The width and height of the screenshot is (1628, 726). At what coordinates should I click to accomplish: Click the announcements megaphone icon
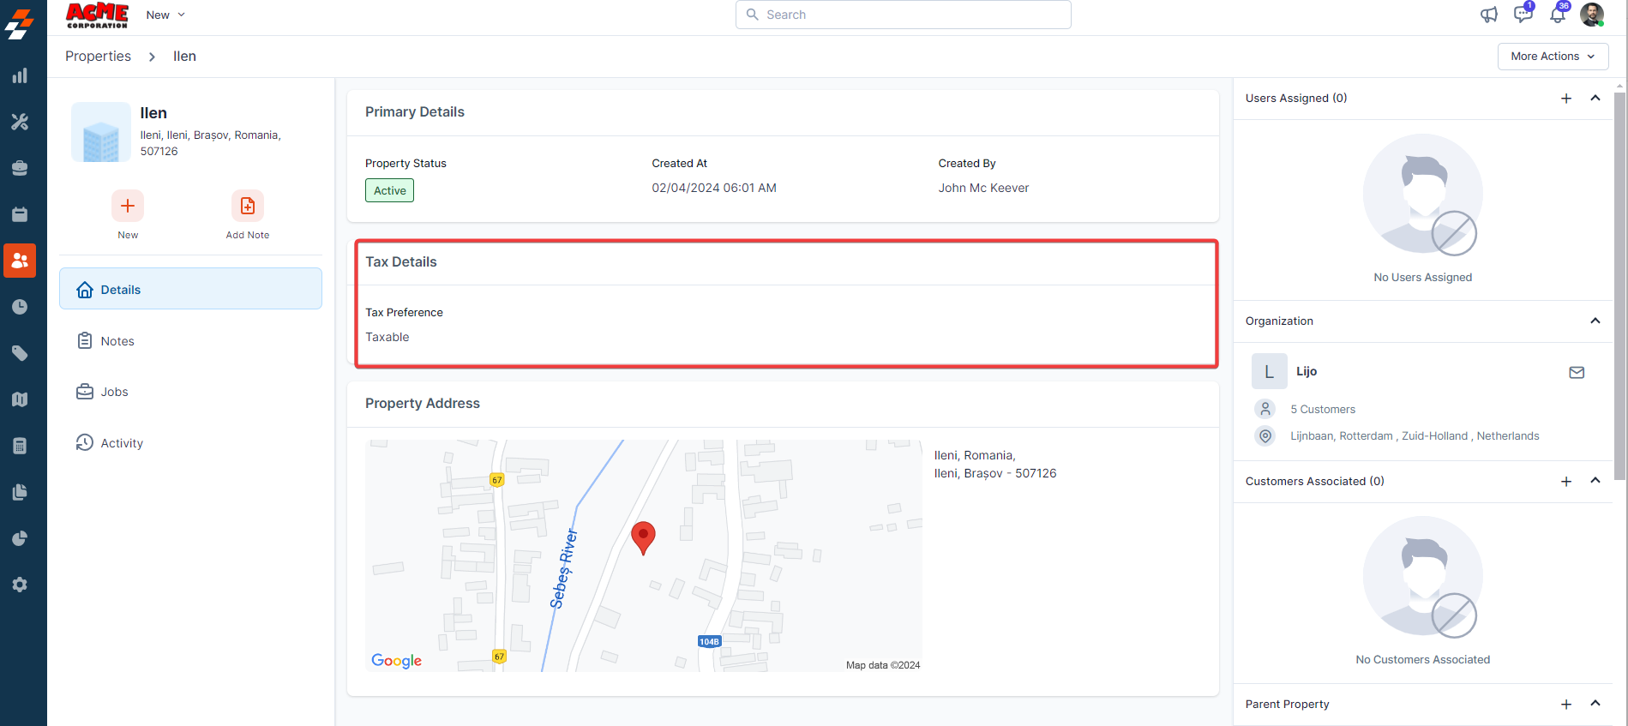coord(1489,15)
